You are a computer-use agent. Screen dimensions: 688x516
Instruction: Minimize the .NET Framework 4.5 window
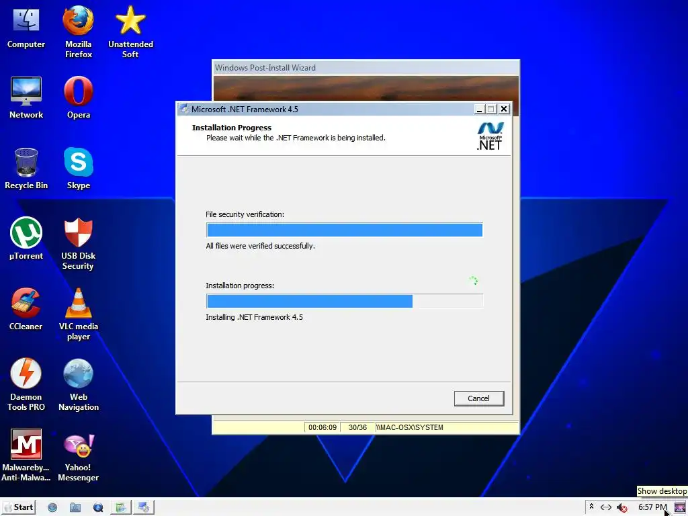coord(479,109)
